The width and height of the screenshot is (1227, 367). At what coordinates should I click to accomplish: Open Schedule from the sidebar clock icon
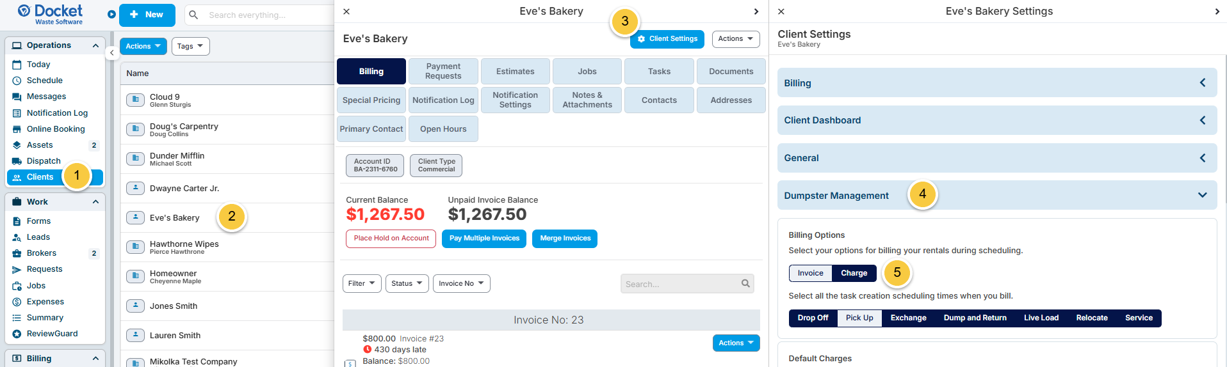click(17, 81)
